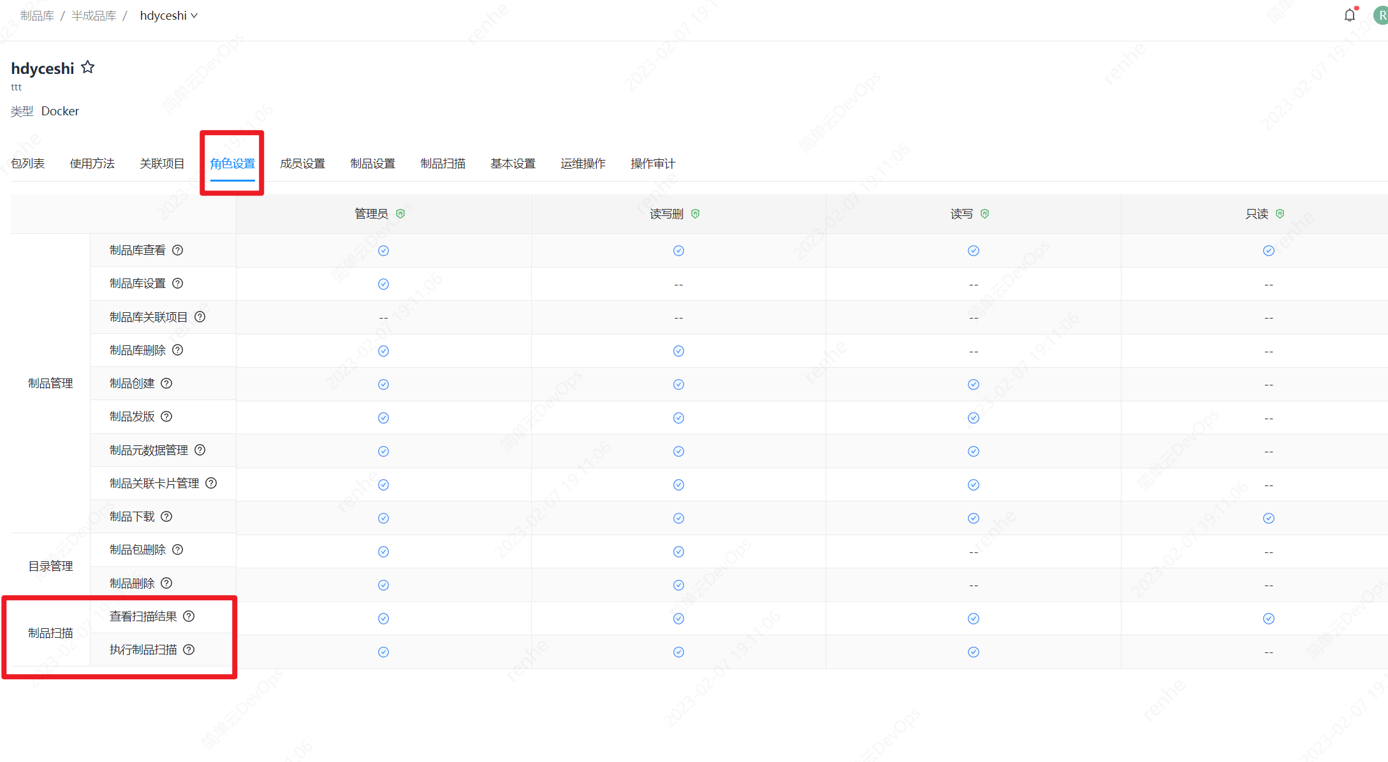This screenshot has width=1388, height=762.
Task: Toggle 管理员 check for 制品库设置
Action: click(x=383, y=284)
